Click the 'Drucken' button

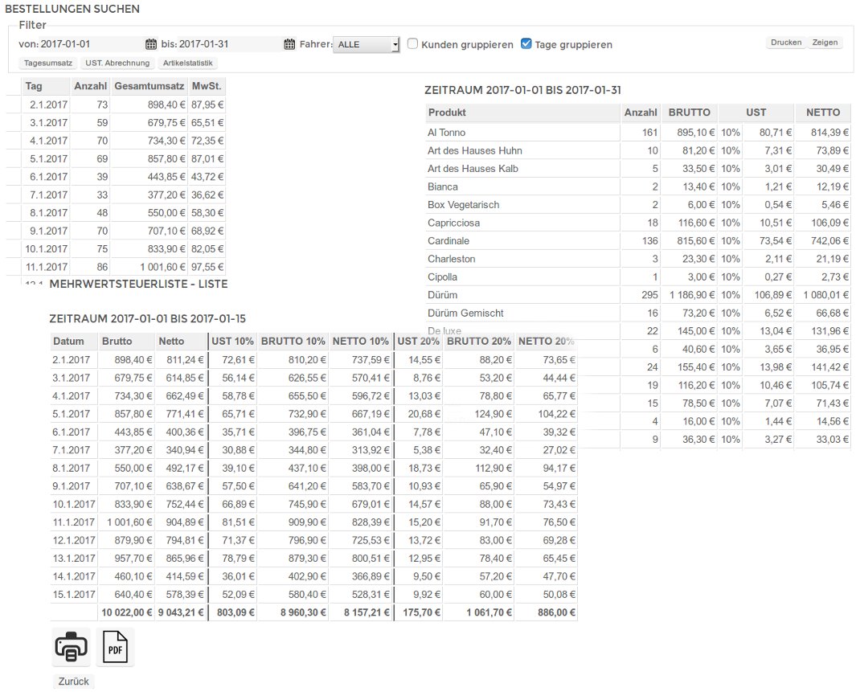coord(785,42)
